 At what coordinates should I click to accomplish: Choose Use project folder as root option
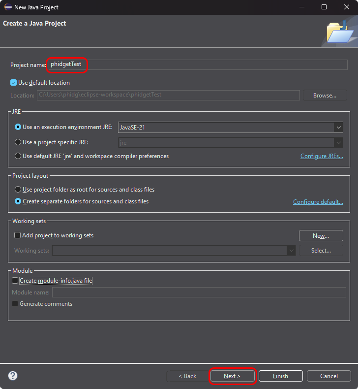[18, 190]
